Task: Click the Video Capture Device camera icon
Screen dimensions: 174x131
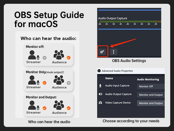Action: coord(100,102)
